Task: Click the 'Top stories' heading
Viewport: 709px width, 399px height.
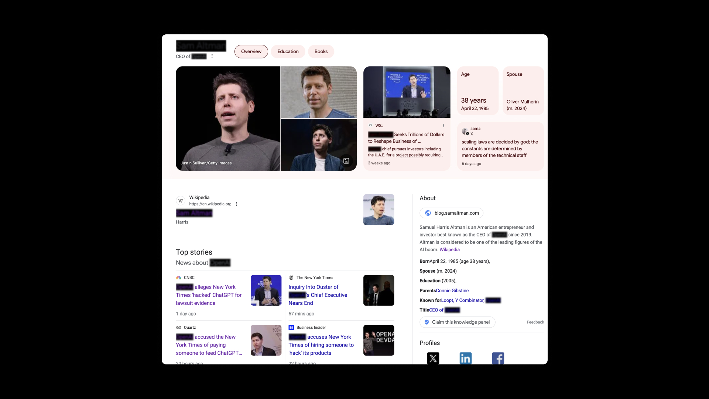Action: point(194,252)
